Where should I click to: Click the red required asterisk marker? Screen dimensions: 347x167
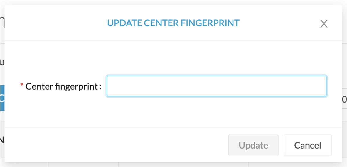click(22, 85)
